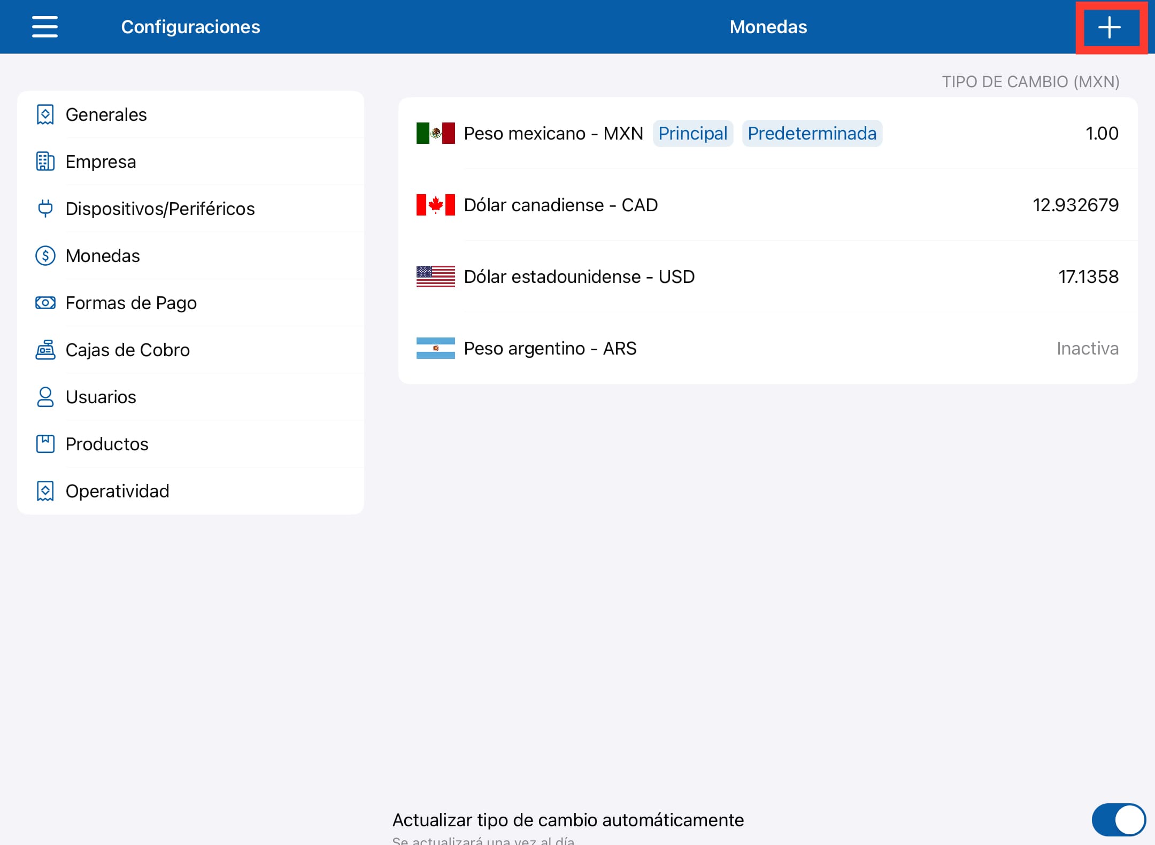Select the Monedas menu entry
The height and width of the screenshot is (845, 1155).
[x=191, y=256]
